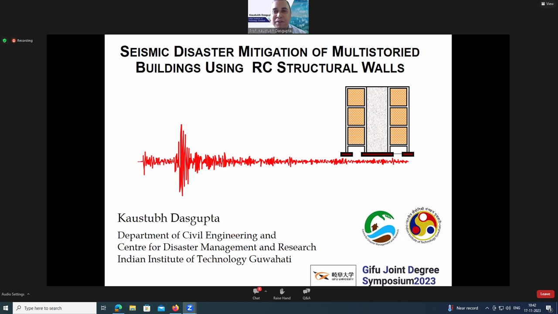Click the red seismograph waveform on slide

point(273,160)
